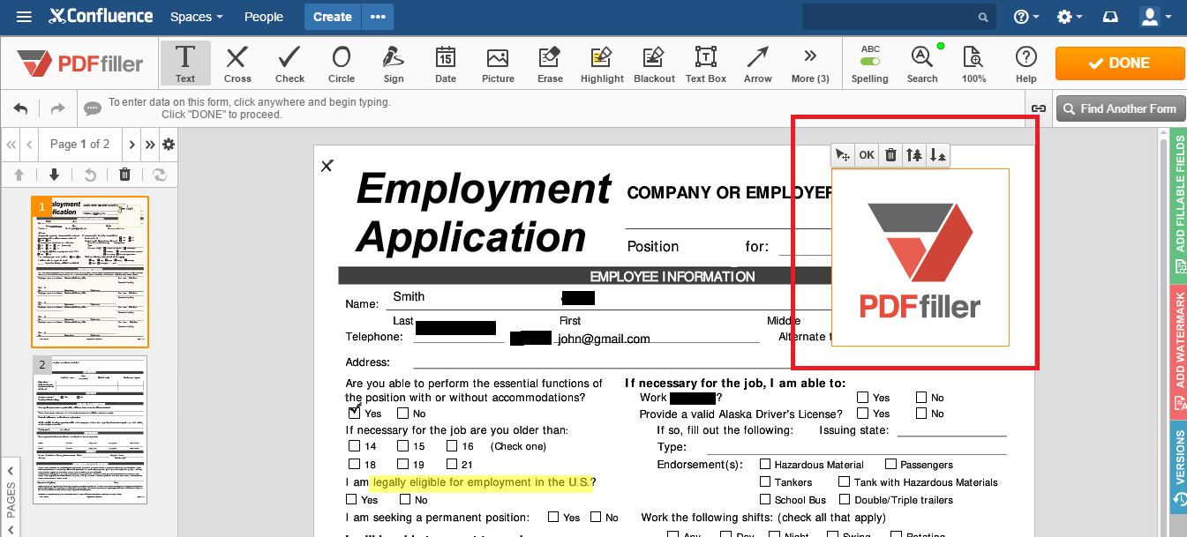Tick the Tankers endorsement checkbox
This screenshot has width=1187, height=537.
[x=766, y=481]
